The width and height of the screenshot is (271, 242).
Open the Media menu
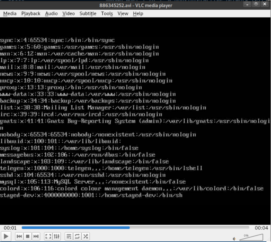[10, 13]
